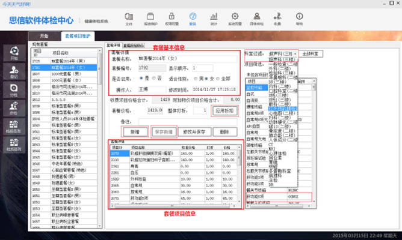Image resolution: width=402 pixels, height=240 pixels.
Task: Open the 文件 toolbar icon
Action: click(129, 19)
